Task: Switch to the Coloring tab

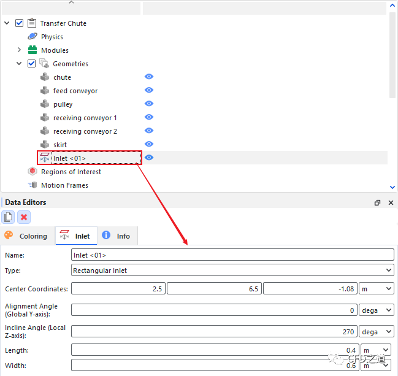Action: pos(26,236)
